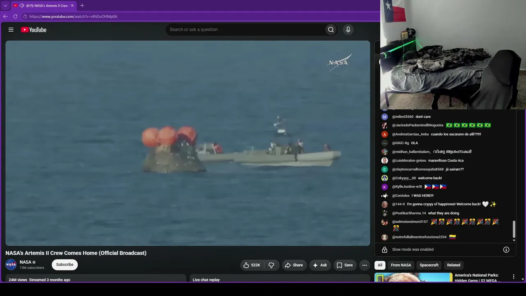This screenshot has height=296, width=526.
Task: Open America's National Parks video thumbnail
Action: [413, 277]
